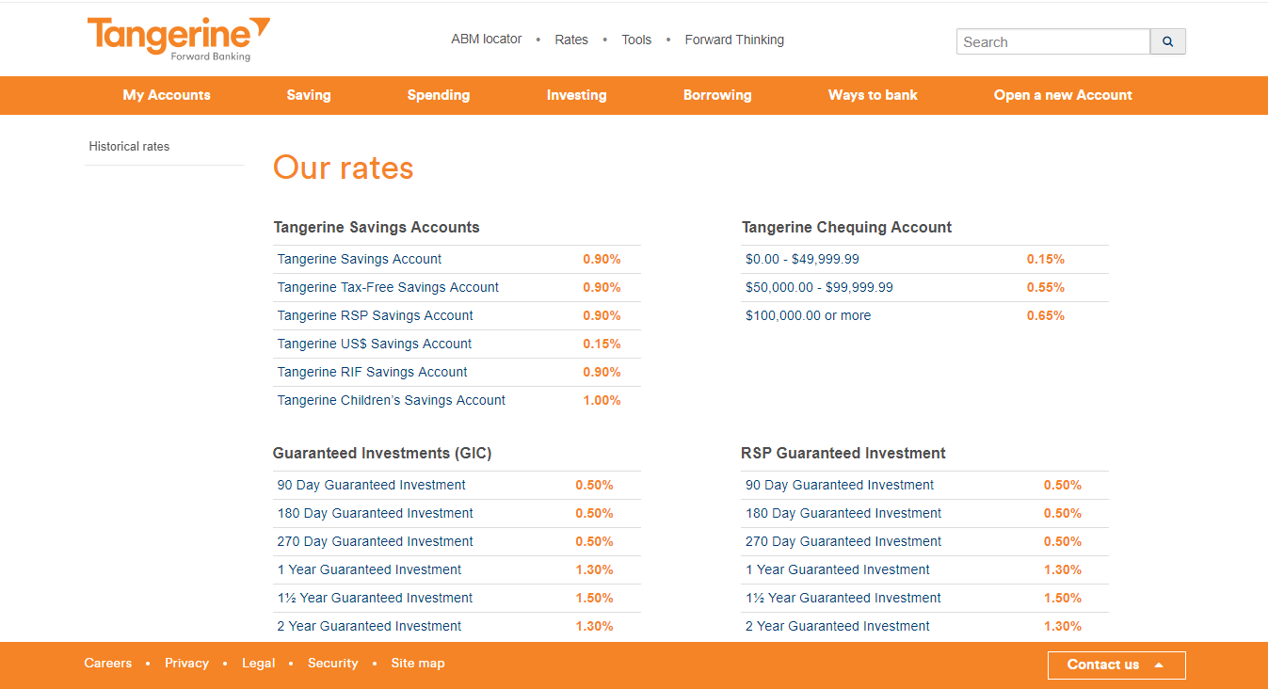1268x689 pixels.
Task: Open the ABM locator link
Action: point(487,40)
